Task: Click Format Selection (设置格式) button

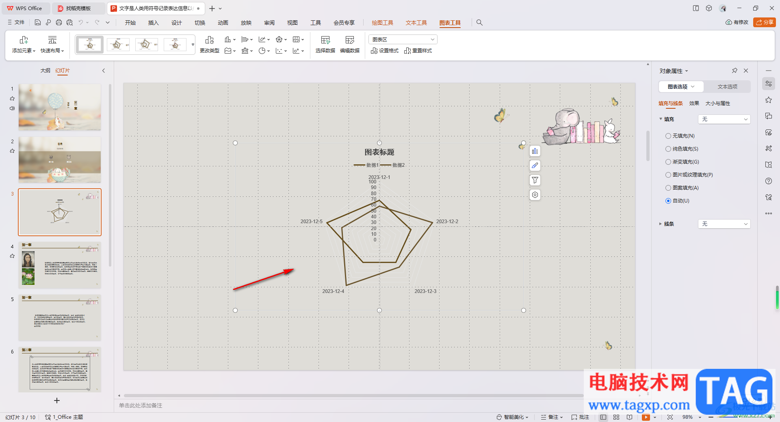Action: [385, 51]
